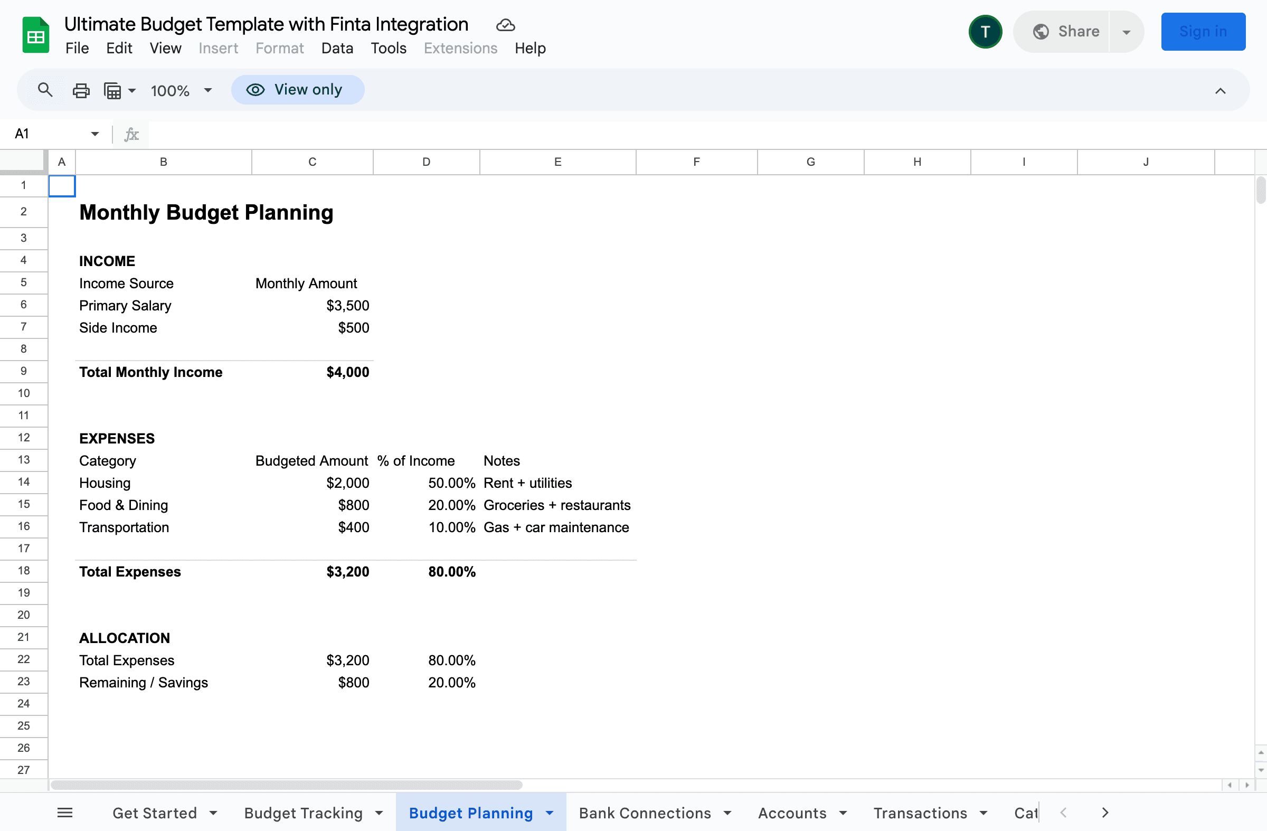Click the T account avatar
1267x831 pixels.
[985, 32]
